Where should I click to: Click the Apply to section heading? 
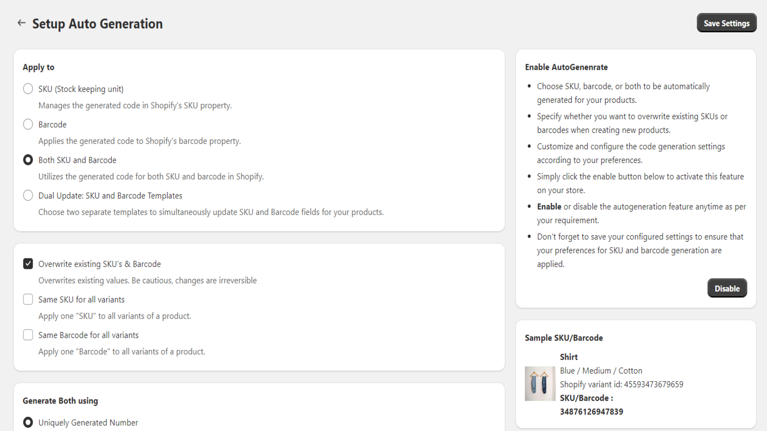tap(38, 67)
